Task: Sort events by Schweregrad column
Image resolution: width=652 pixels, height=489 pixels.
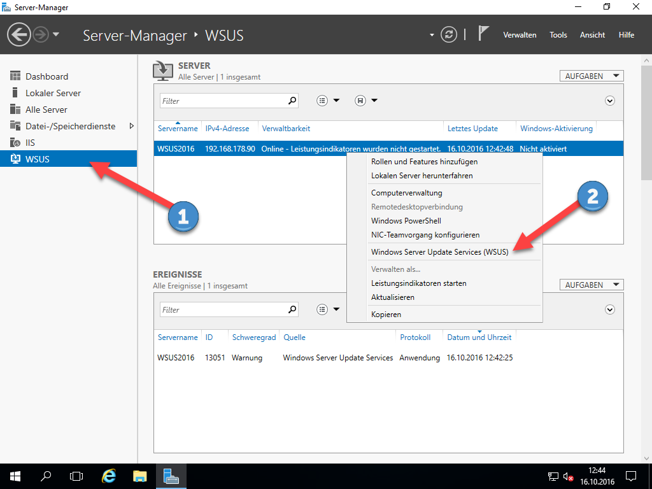Action: click(253, 337)
